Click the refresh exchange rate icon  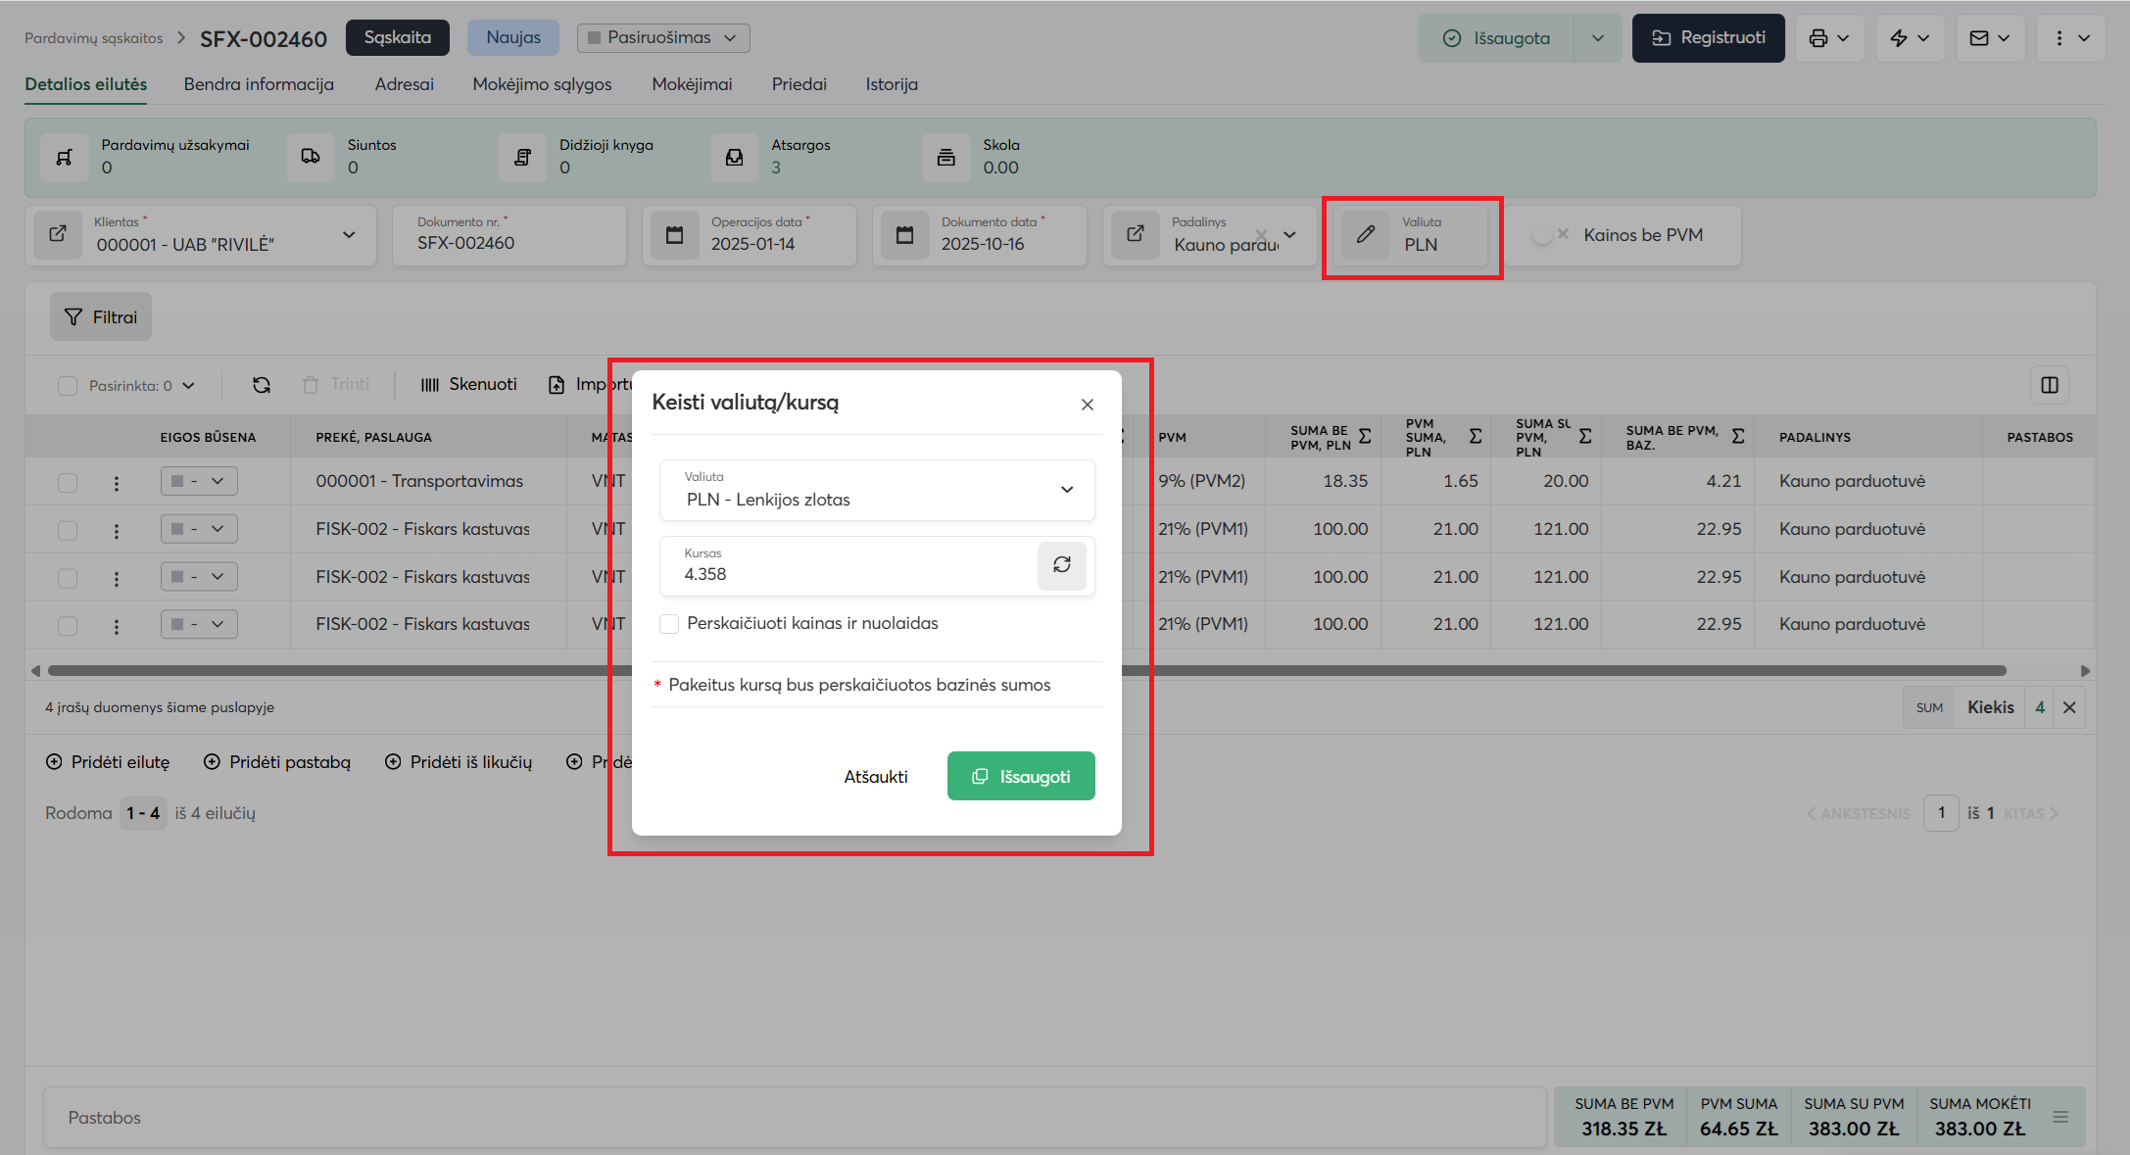1062,564
